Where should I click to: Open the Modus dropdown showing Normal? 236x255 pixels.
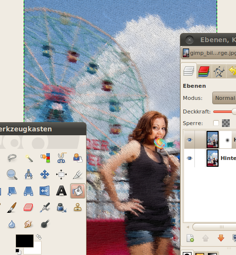click(x=224, y=98)
